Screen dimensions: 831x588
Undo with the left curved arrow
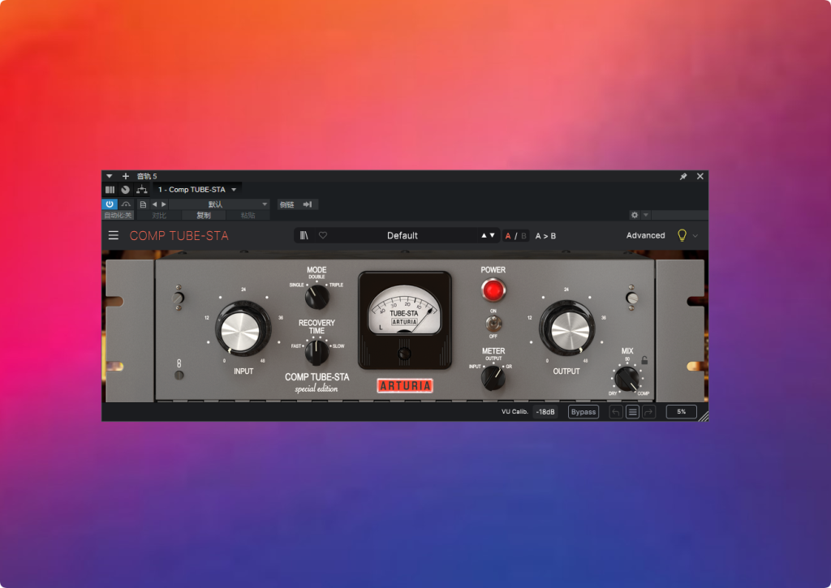point(616,412)
